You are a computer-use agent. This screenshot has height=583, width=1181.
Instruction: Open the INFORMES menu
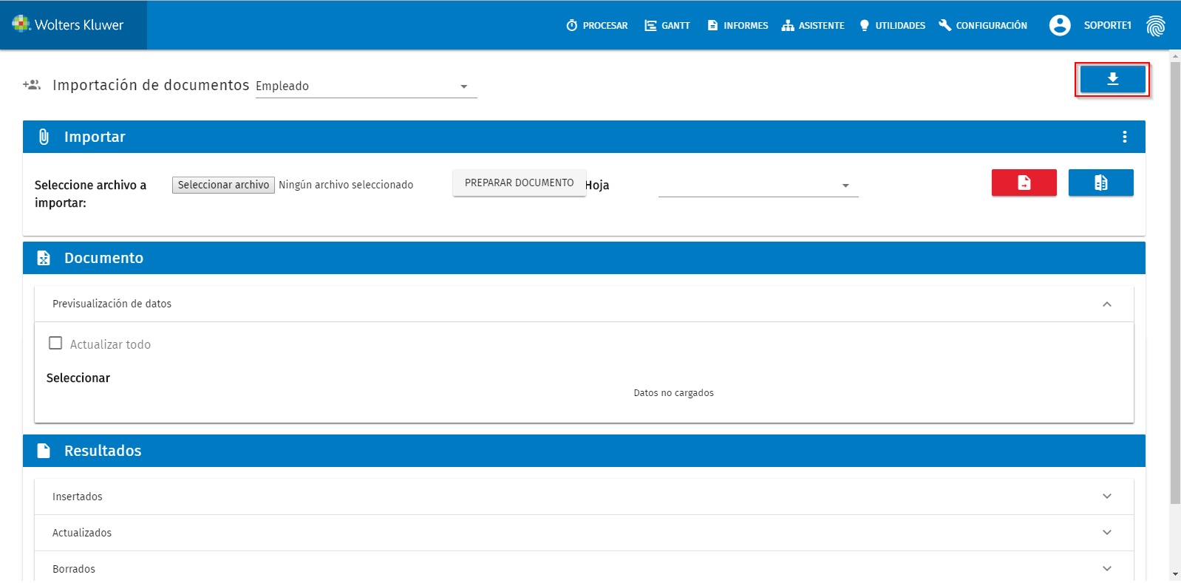tap(738, 26)
